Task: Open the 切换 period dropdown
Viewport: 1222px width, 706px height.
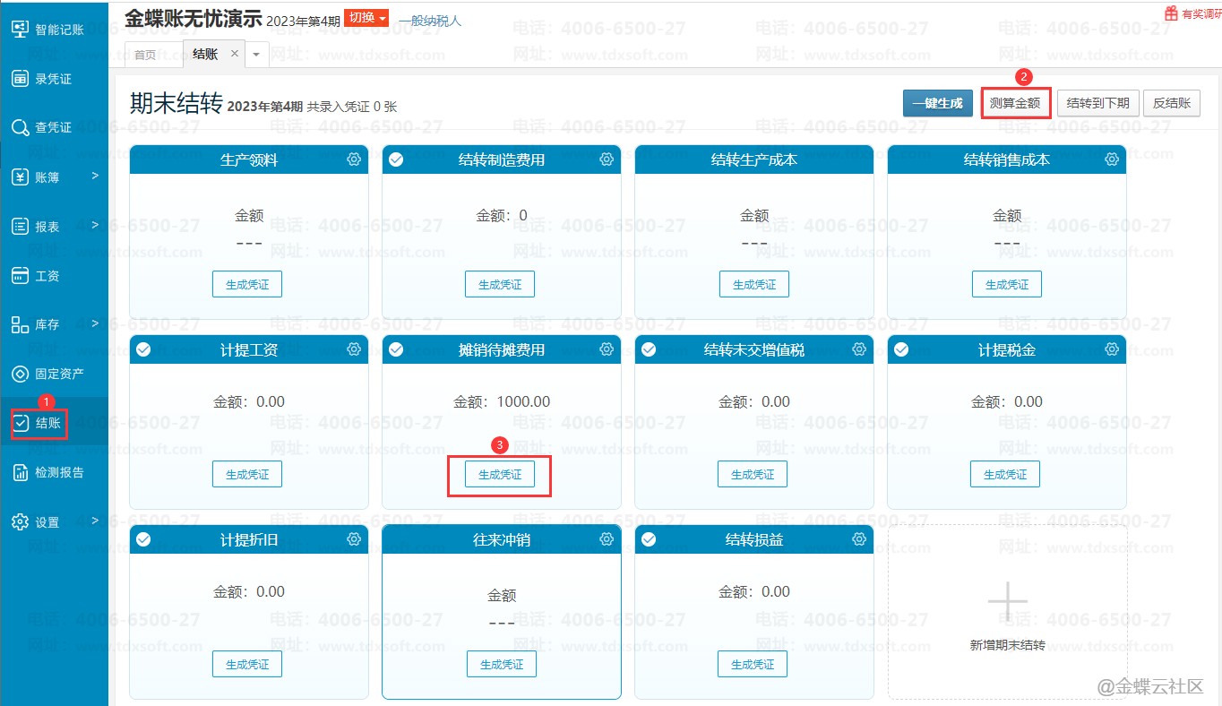Action: tap(367, 18)
